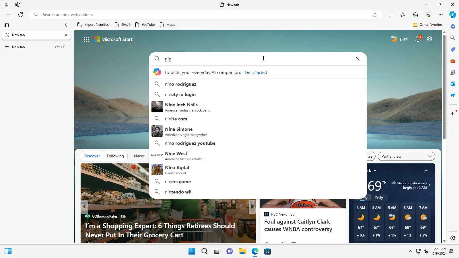Open Settings and more menu

tap(441, 15)
